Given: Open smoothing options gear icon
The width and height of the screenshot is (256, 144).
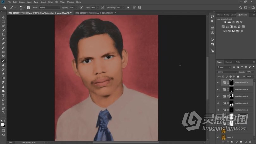Looking at the screenshot, I should [128, 8].
